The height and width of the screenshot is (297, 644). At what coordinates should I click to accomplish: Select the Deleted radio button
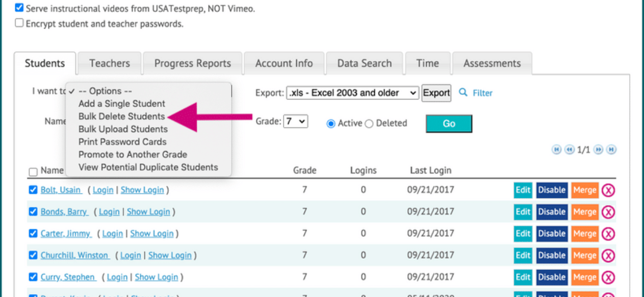(x=369, y=123)
